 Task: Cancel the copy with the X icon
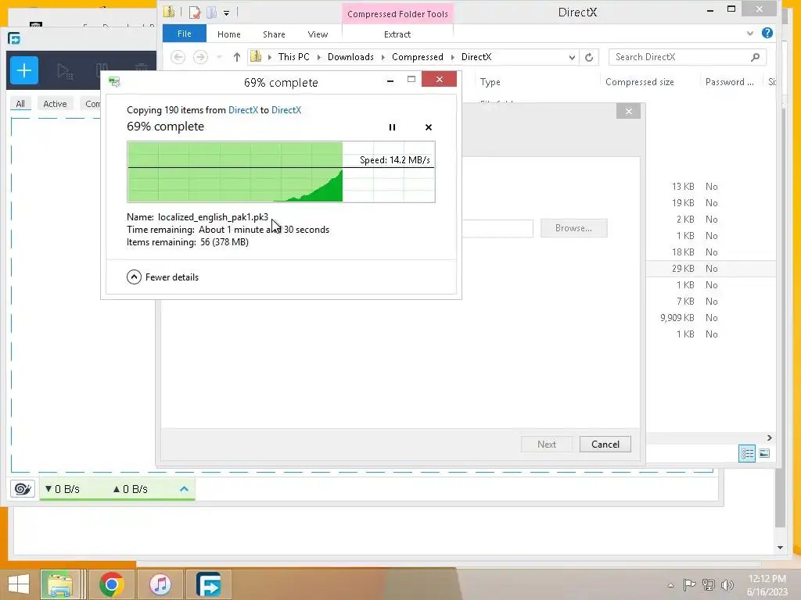click(x=429, y=127)
